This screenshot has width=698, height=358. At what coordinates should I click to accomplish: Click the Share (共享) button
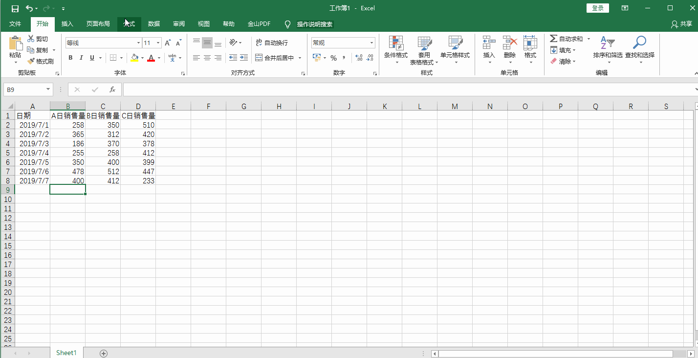pyautogui.click(x=682, y=24)
